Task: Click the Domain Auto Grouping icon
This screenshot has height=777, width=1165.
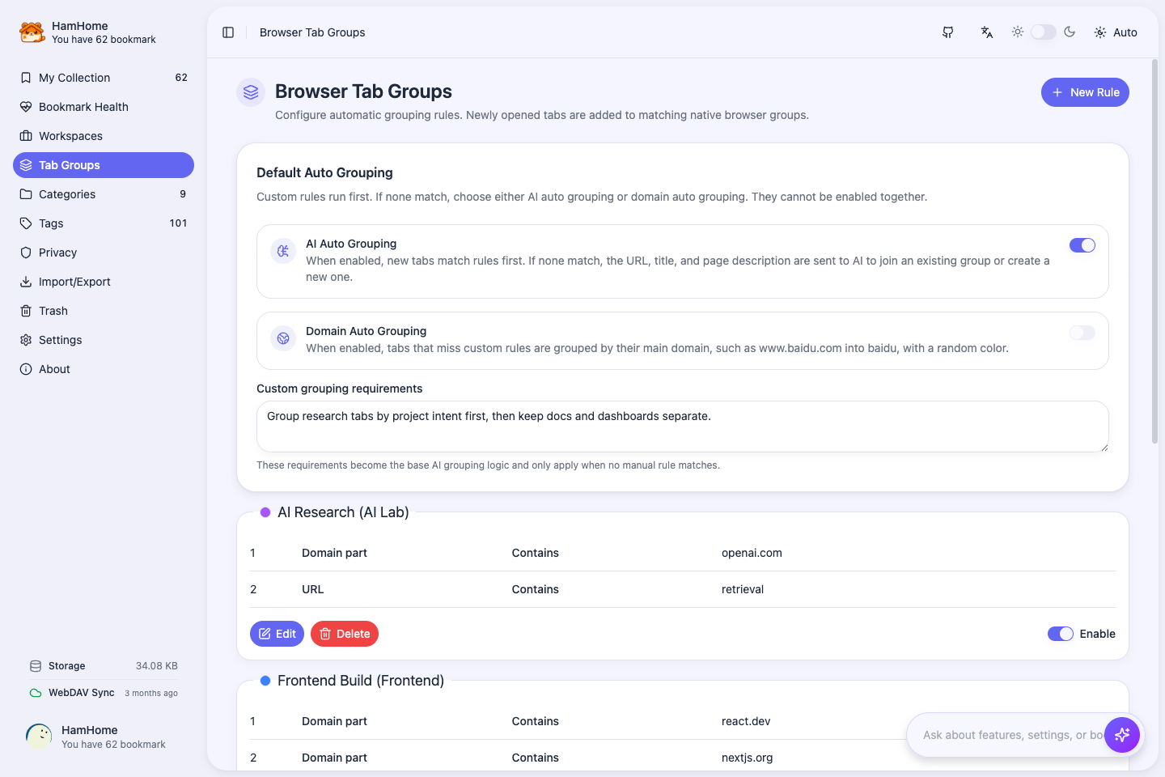Action: pyautogui.click(x=283, y=338)
